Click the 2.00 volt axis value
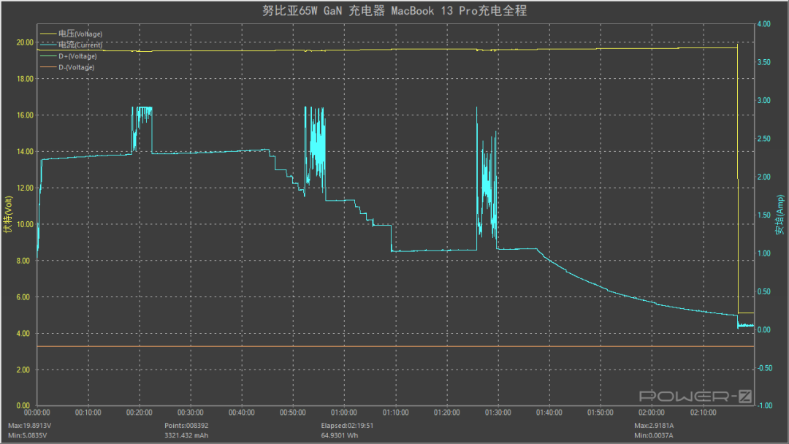This screenshot has height=444, width=789. point(23,370)
